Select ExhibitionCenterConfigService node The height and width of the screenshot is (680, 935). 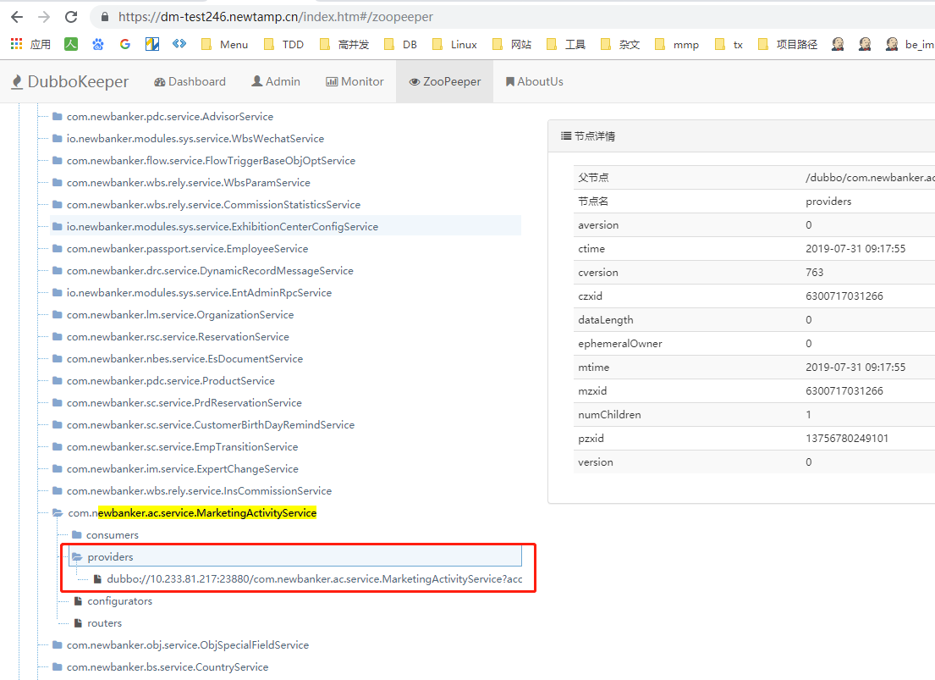point(223,227)
